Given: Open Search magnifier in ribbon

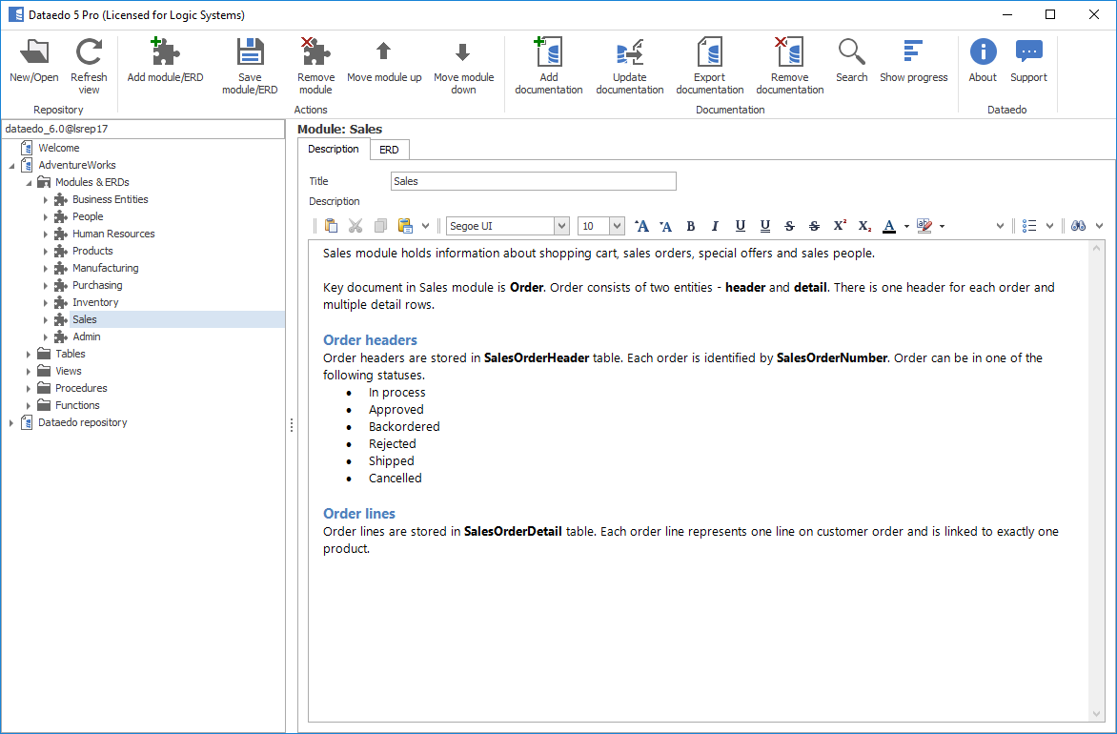Looking at the screenshot, I should point(851,53).
